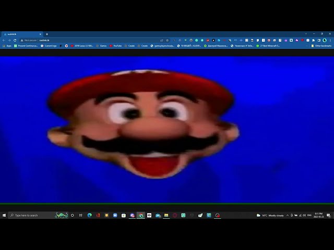334x250 pixels.
Task: Bookmark this page with the star icon
Action: click(168, 40)
